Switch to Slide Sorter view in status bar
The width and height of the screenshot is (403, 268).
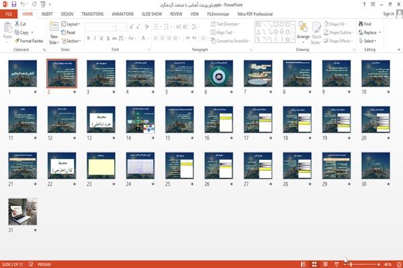(x=314, y=264)
